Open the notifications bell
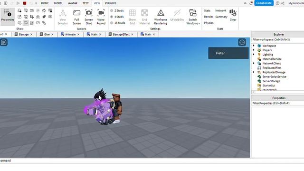 [x=251, y=3]
